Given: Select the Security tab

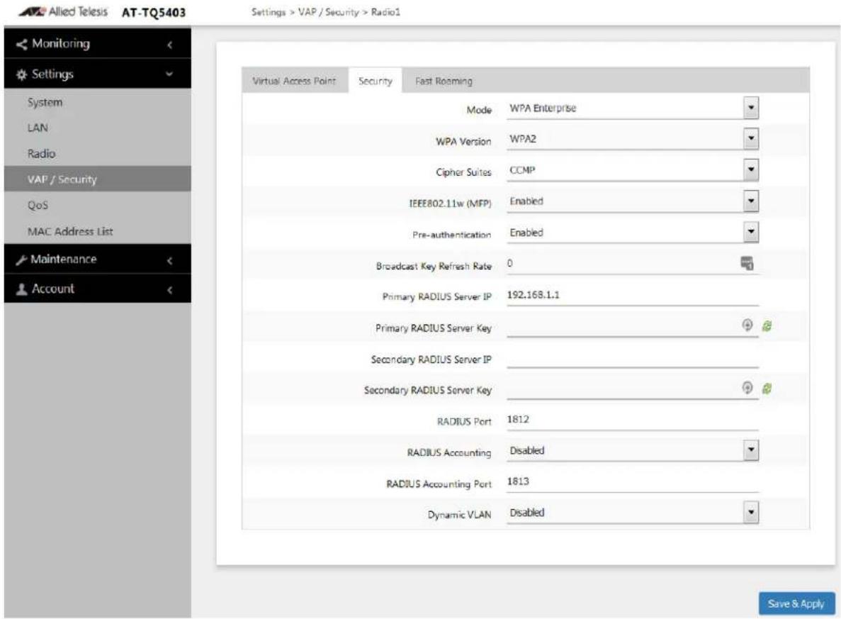Looking at the screenshot, I should (375, 81).
